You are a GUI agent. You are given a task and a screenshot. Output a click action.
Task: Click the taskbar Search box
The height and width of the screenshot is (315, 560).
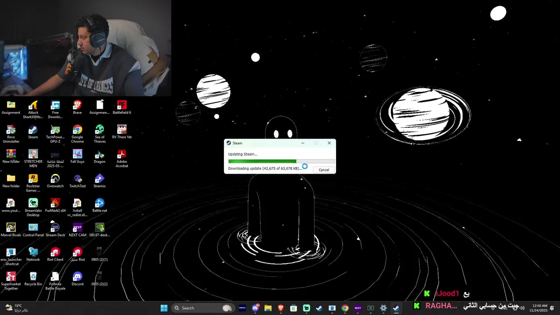pyautogui.click(x=203, y=308)
